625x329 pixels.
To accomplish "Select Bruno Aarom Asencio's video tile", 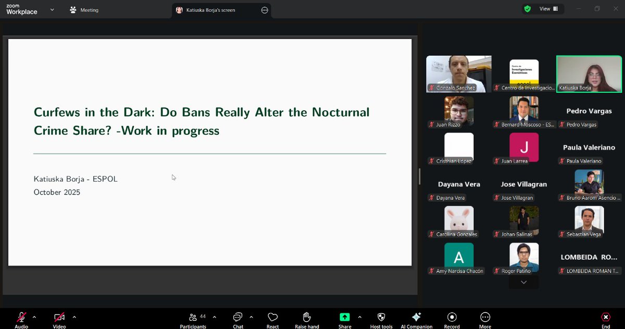I will 589,184.
